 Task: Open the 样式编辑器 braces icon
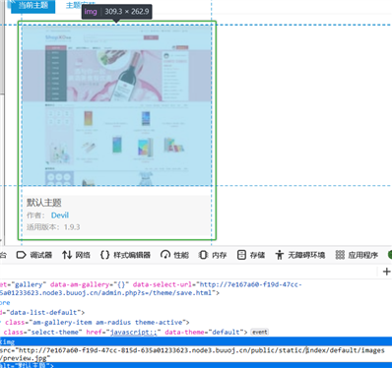pyautogui.click(x=104, y=255)
